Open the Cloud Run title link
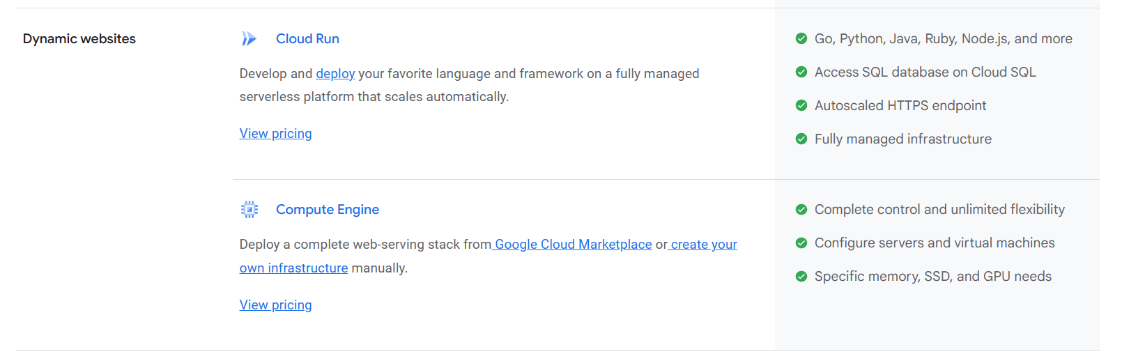Image resolution: width=1122 pixels, height=361 pixels. (307, 39)
